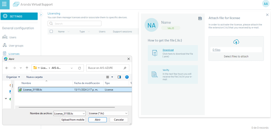Click the Support sessions column header
This screenshot has width=271, height=129.
click(122, 32)
